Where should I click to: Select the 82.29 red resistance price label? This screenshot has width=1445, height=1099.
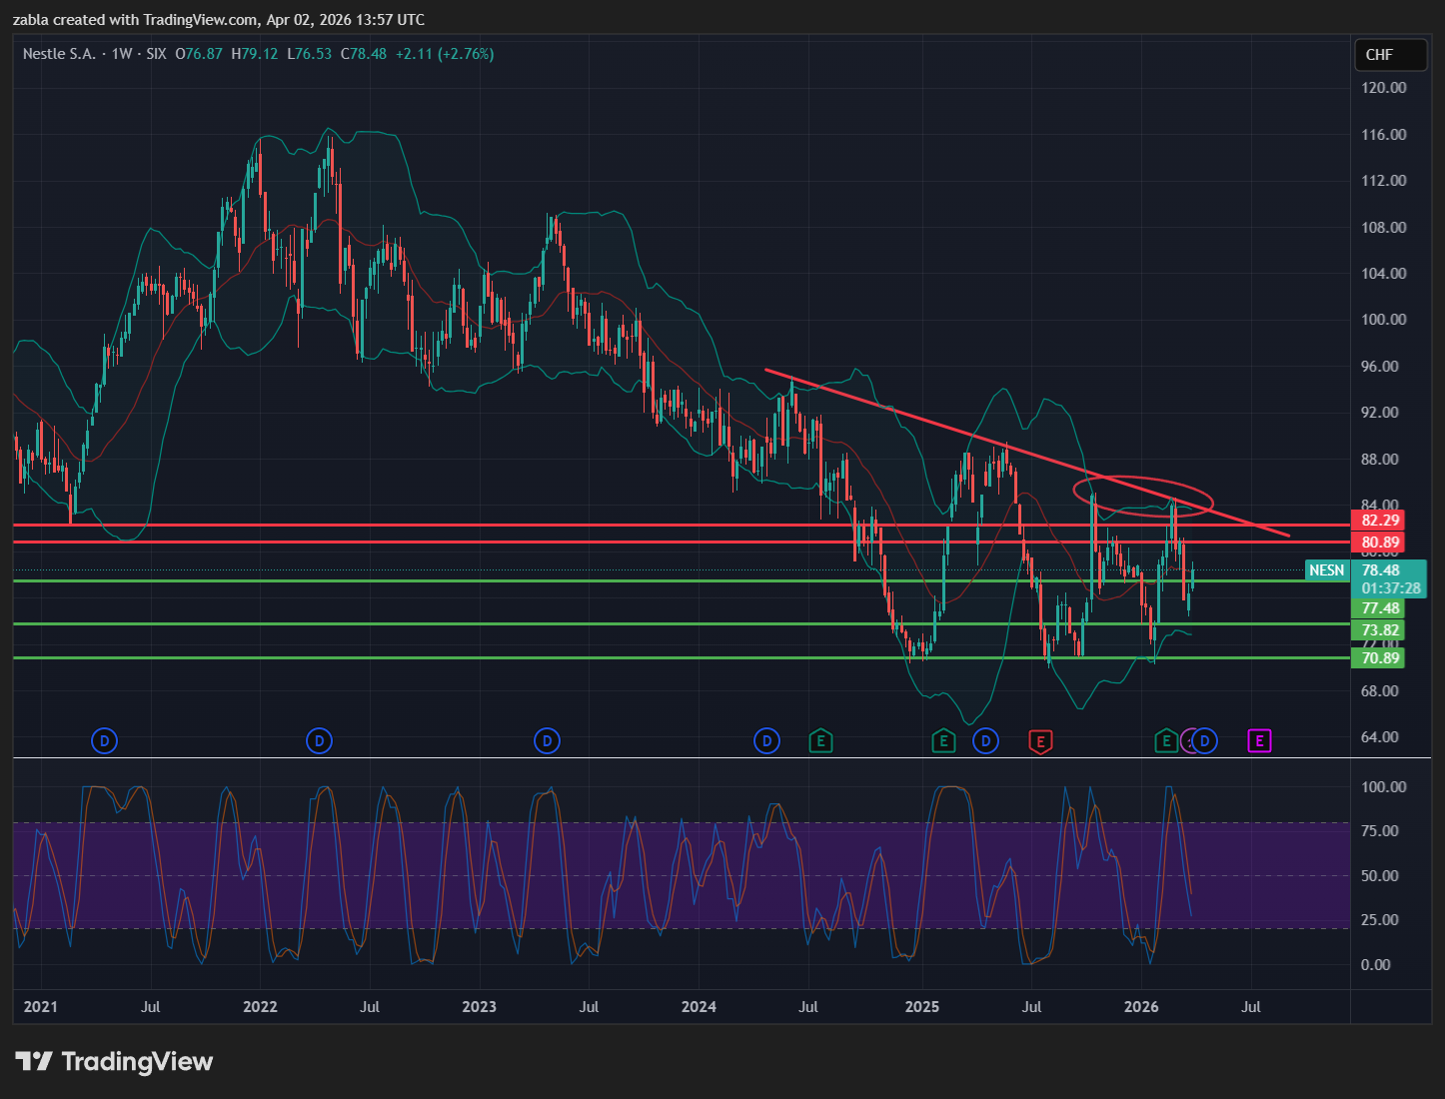[x=1379, y=521]
